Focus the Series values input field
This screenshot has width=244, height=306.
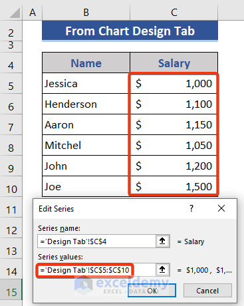(x=97, y=270)
